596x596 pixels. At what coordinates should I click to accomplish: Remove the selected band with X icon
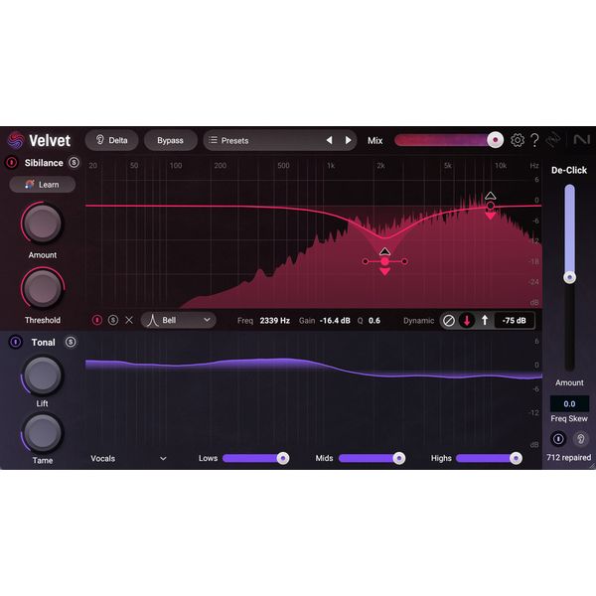point(128,320)
